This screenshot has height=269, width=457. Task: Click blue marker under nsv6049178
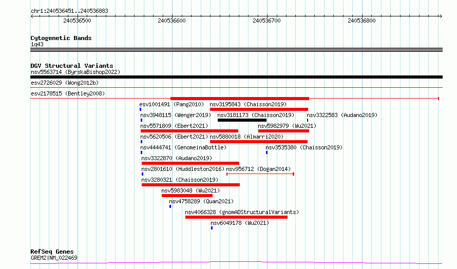(x=212, y=228)
